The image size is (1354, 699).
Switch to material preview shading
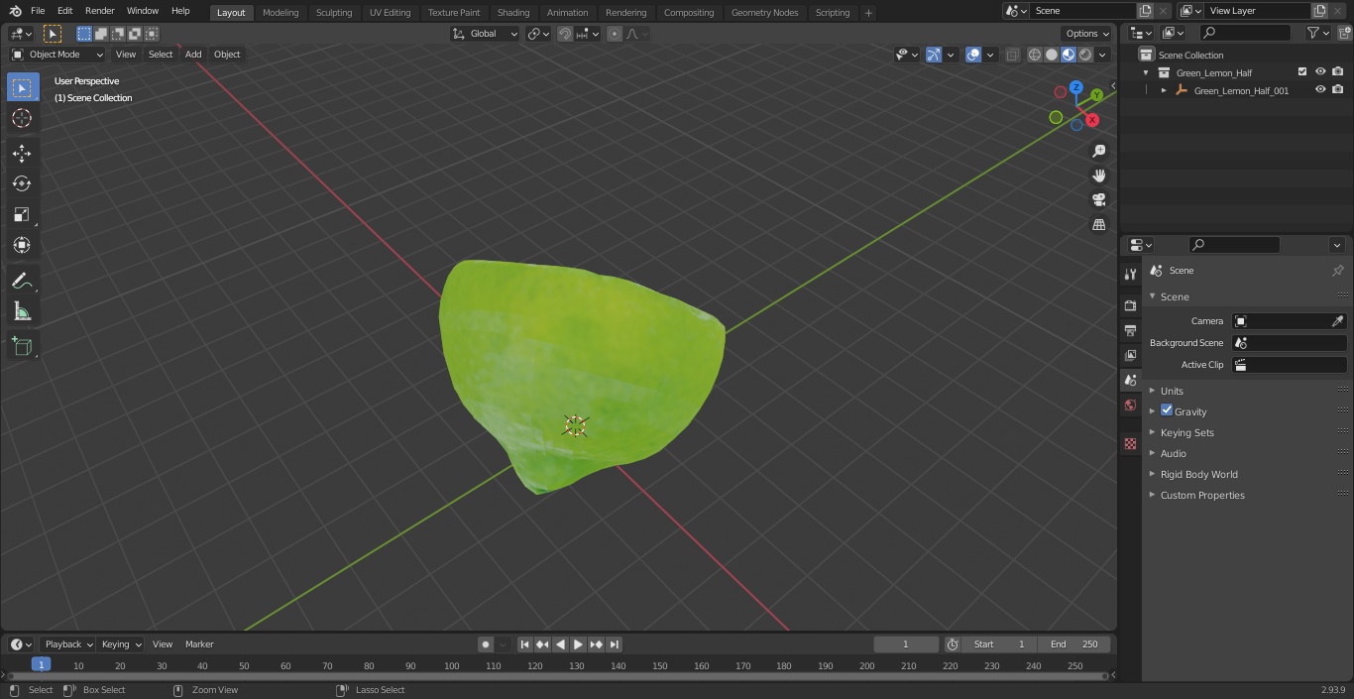point(1069,55)
